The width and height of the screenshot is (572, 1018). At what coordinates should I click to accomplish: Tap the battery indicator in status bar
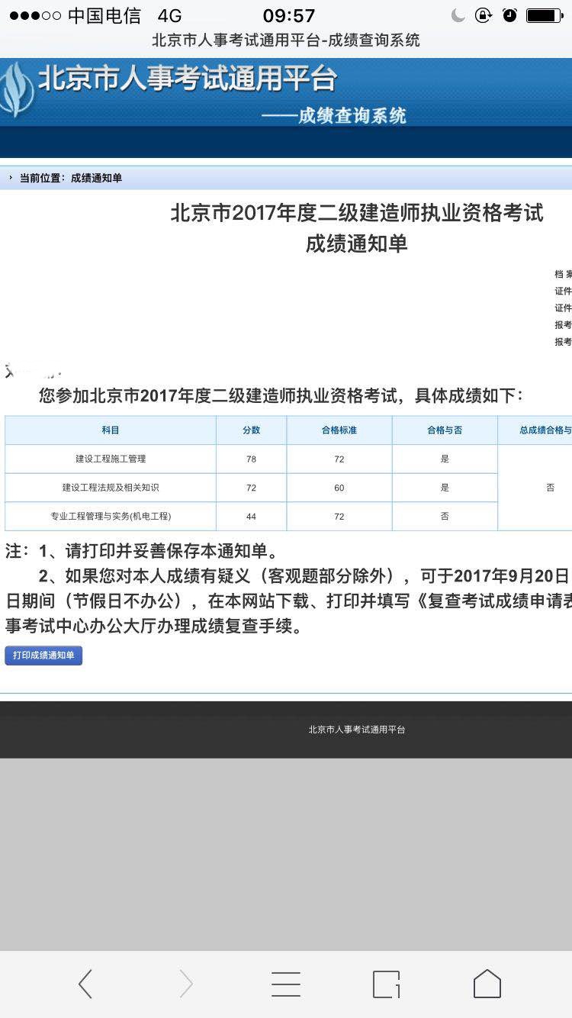coord(545,15)
